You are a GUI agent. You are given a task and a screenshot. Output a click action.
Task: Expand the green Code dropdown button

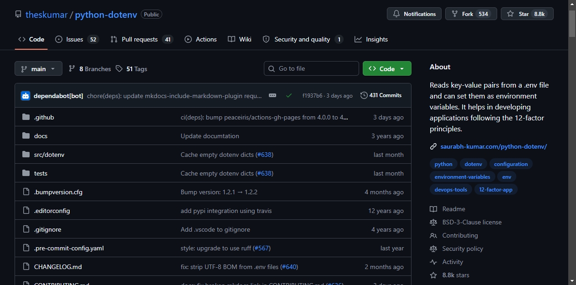pyautogui.click(x=387, y=68)
